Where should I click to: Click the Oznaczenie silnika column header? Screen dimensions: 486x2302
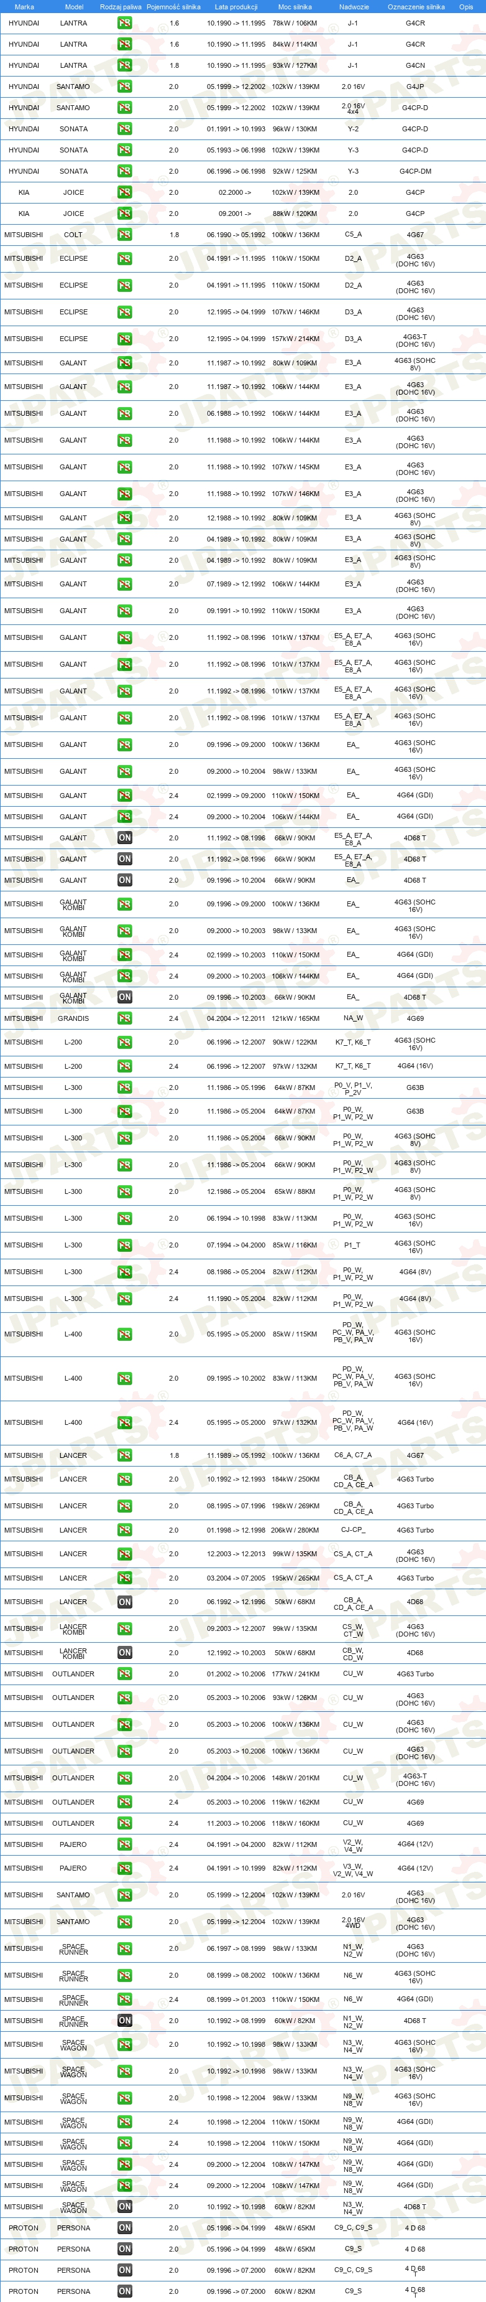coord(416,6)
